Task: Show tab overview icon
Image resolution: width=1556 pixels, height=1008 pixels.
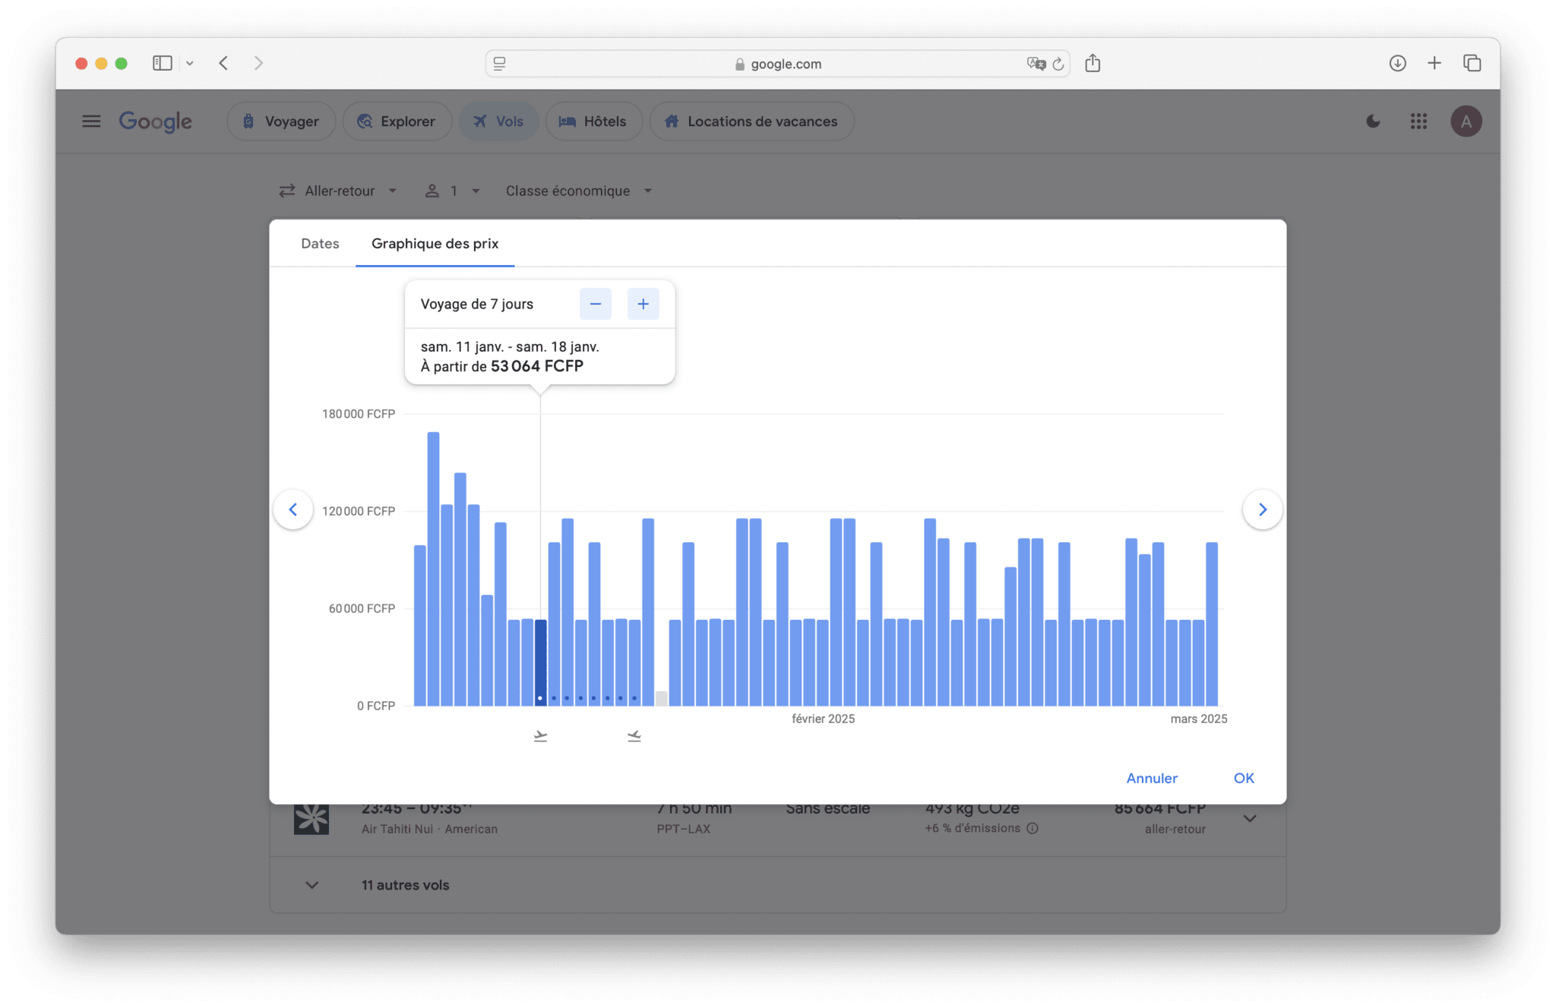Action: (1472, 63)
